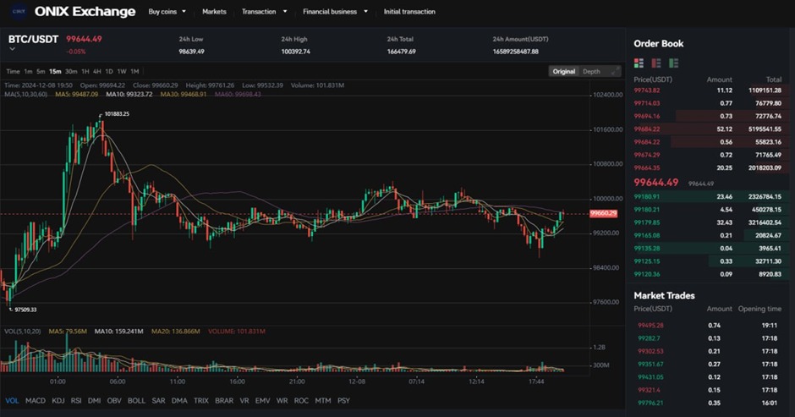This screenshot has height=417, width=795.
Task: Select the 1H timeframe interval
Action: 85,72
